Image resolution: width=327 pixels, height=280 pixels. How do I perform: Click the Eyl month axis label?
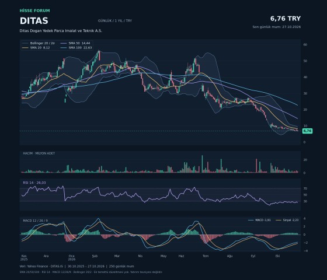[253, 256]
